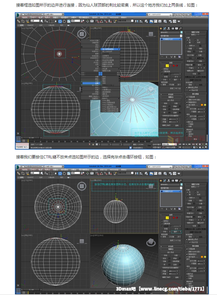The image size is (217, 295).
Task: Open Material Editor icon in first screenshot toolbar
Action: [x=165, y=21]
